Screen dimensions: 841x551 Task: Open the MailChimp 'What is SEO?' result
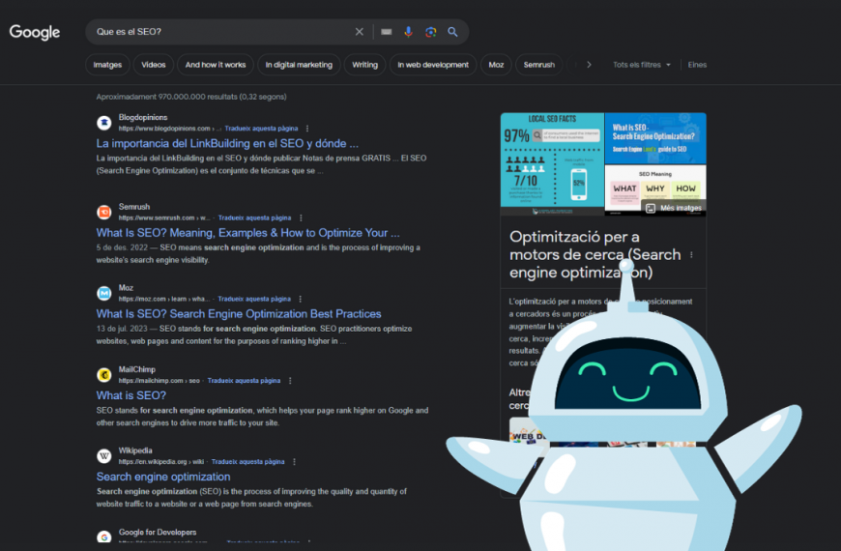click(x=130, y=395)
